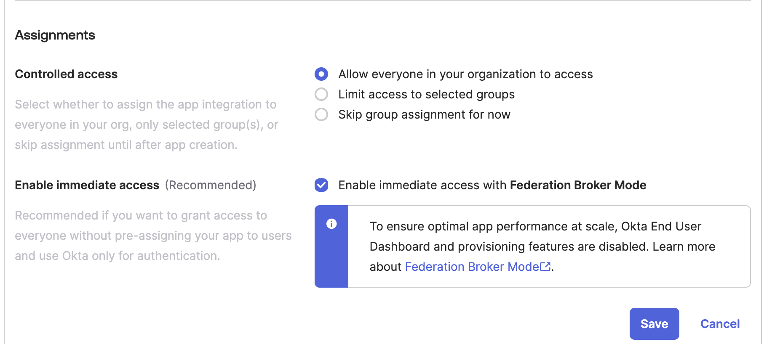Click the external link icon after Federation Broker Mode
Viewport: 764px width, 344px height.
click(x=545, y=267)
